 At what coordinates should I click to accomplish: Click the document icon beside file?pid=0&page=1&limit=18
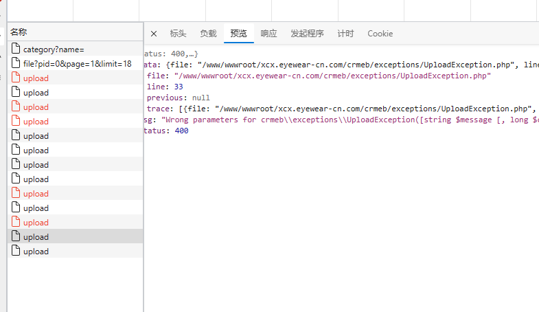pyautogui.click(x=16, y=63)
